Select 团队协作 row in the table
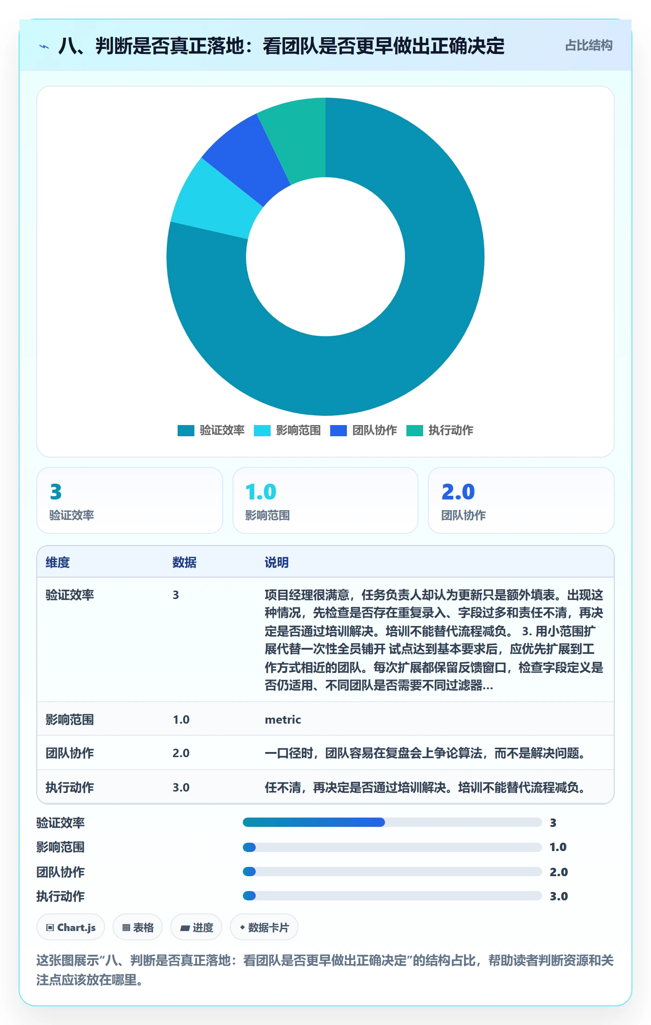 pyautogui.click(x=325, y=753)
